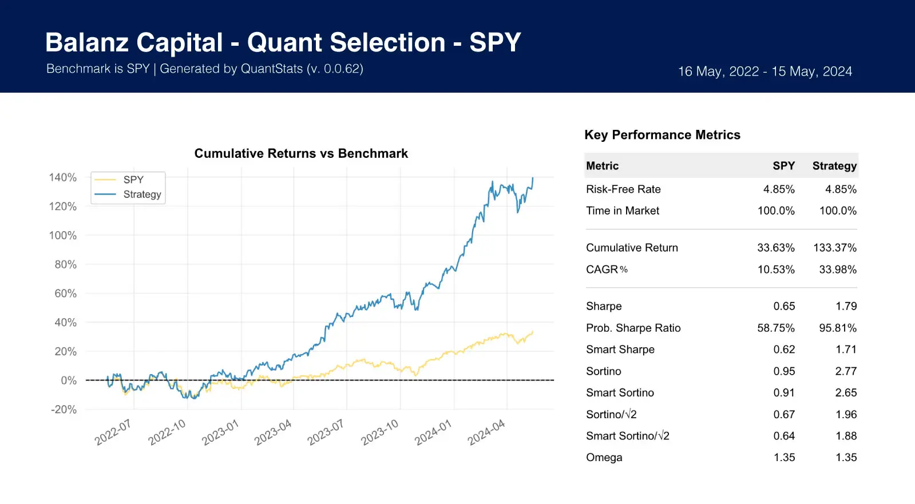Click the 140% y-axis label

(x=63, y=177)
